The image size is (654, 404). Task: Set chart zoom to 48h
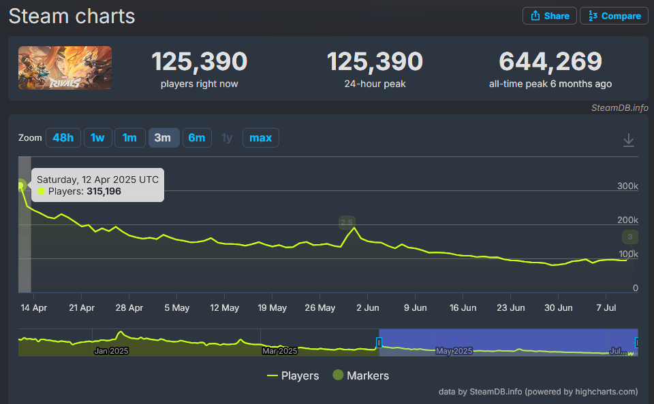(63, 138)
